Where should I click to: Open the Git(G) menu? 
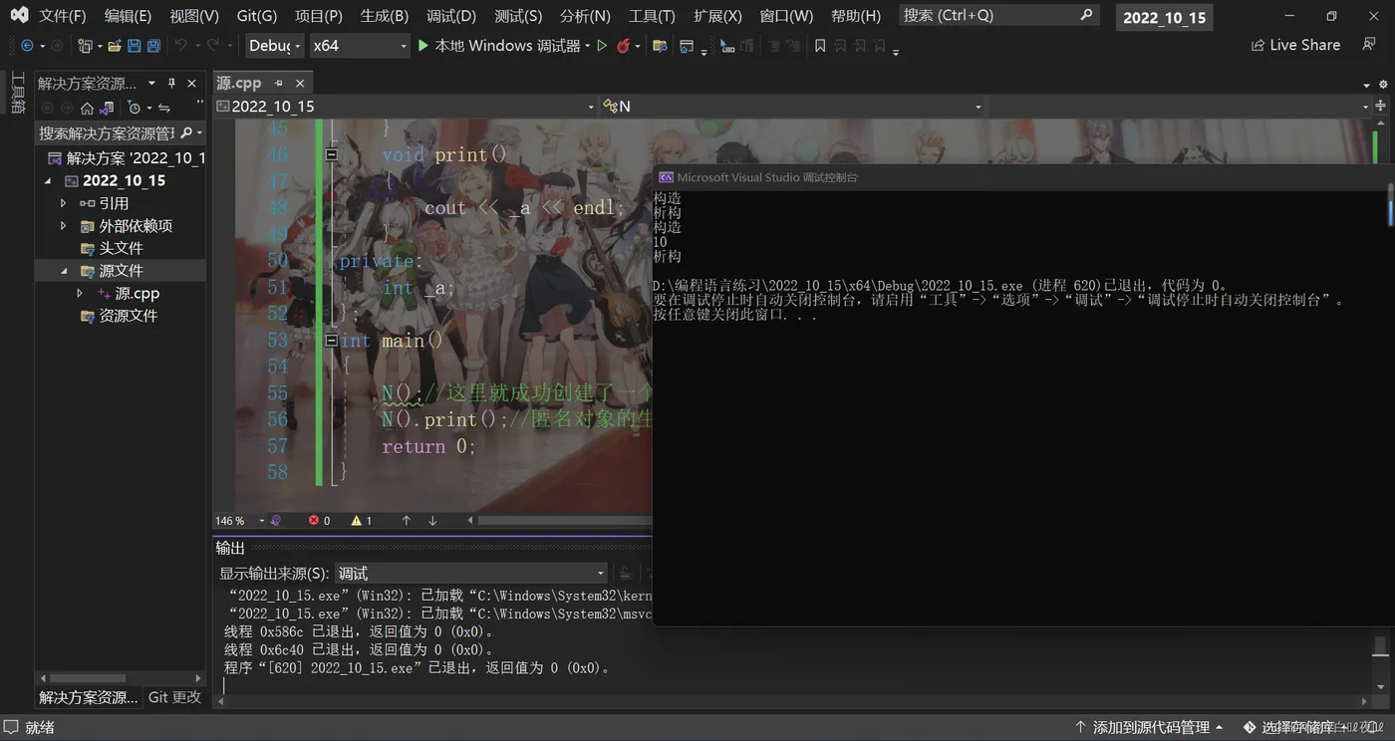(257, 16)
